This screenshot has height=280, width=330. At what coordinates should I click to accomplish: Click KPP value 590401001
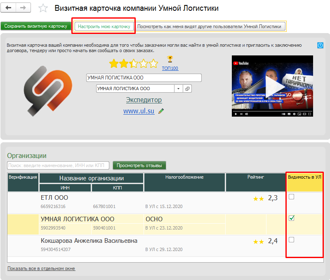tap(104, 228)
